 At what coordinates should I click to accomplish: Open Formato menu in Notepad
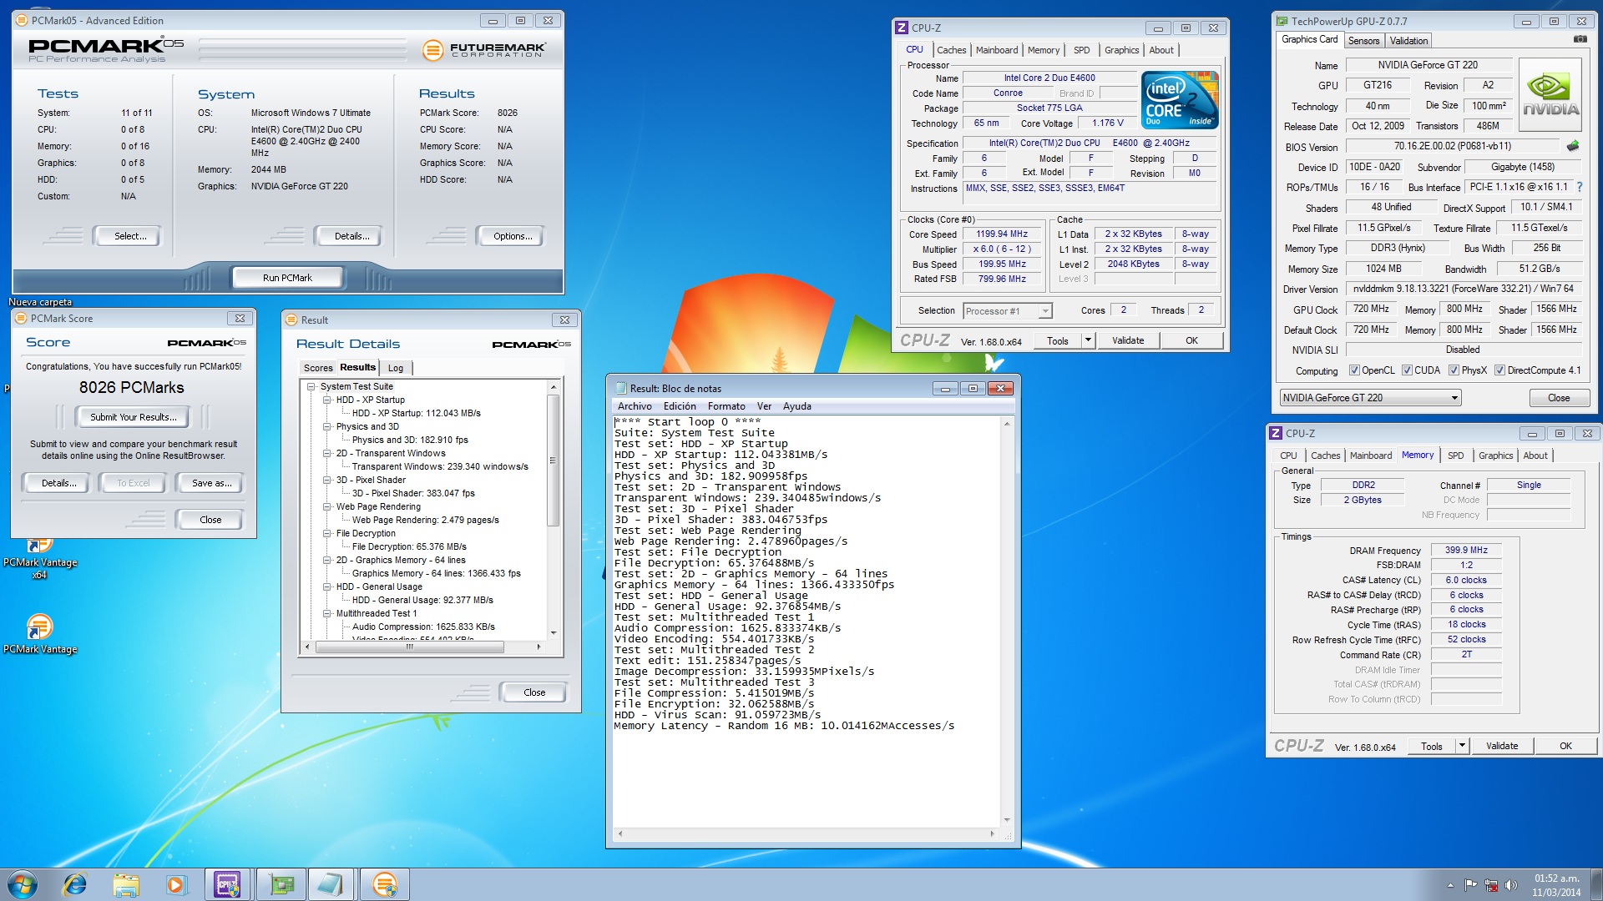pyautogui.click(x=726, y=406)
